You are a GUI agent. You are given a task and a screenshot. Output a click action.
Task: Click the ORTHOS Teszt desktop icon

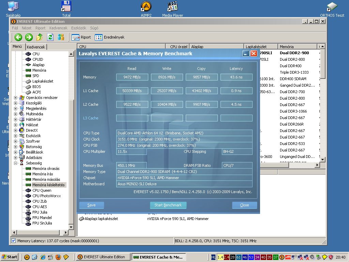point(332,9)
